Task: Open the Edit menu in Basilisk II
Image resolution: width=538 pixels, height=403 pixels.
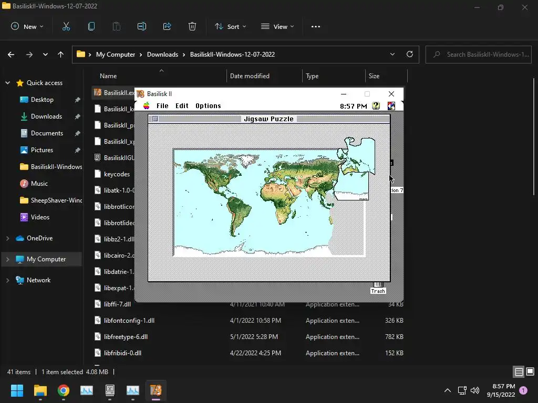Action: 182,106
